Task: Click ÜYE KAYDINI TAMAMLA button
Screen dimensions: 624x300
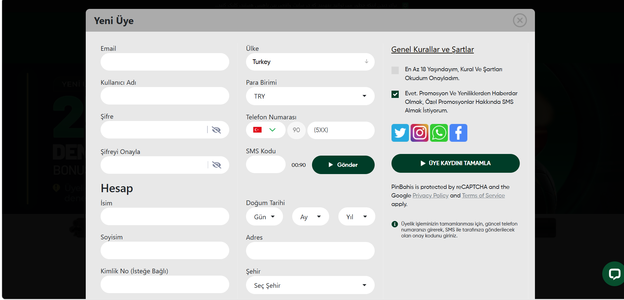Action: (x=455, y=163)
